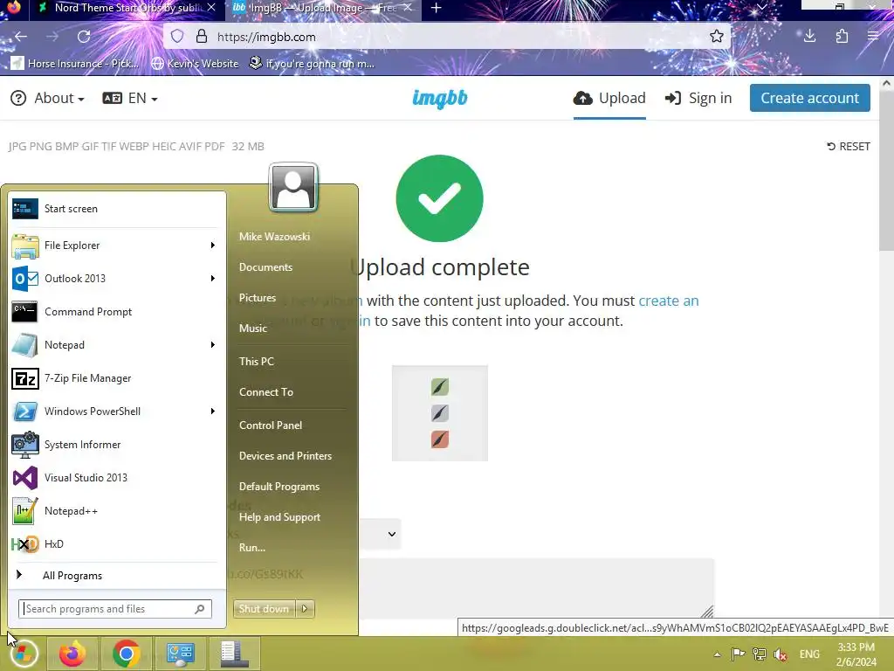Viewport: 894px width, 671px height.
Task: Open the Run... dialog
Action: (252, 547)
